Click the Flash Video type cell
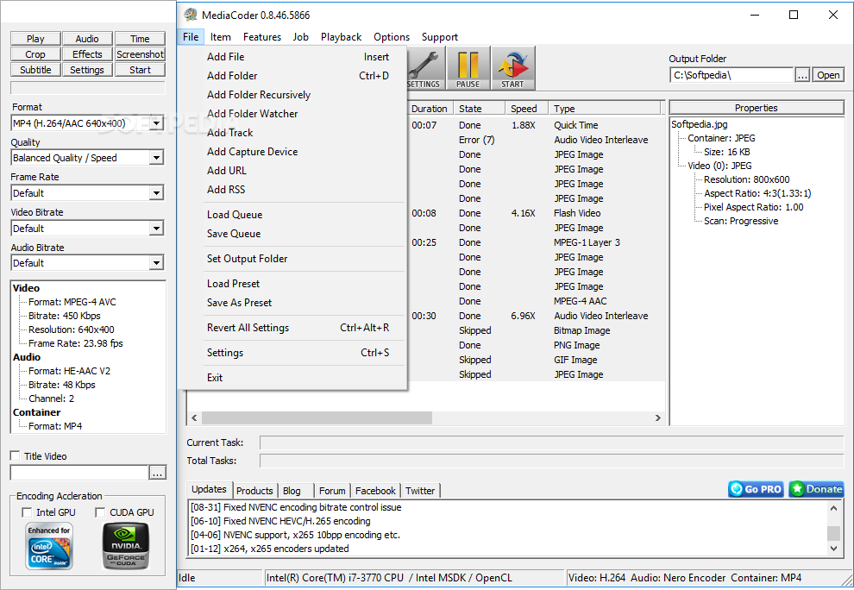Image resolution: width=854 pixels, height=590 pixels. (x=577, y=213)
